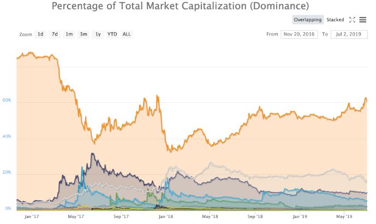
Task: Set zoom range to 1m
Action: point(69,34)
